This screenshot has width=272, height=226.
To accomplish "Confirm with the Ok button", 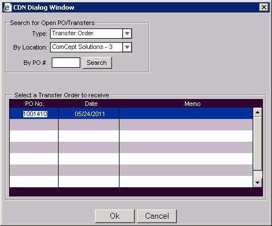I will [x=114, y=216].
